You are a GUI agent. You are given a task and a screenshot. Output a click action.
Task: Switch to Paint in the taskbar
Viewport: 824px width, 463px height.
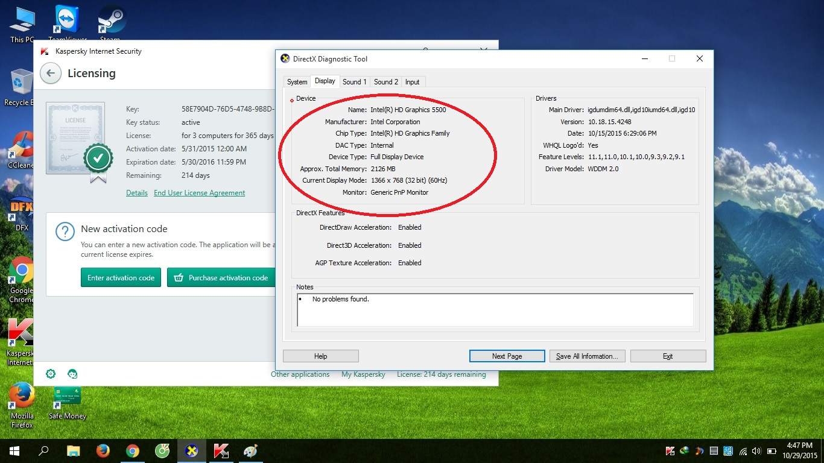tap(250, 451)
